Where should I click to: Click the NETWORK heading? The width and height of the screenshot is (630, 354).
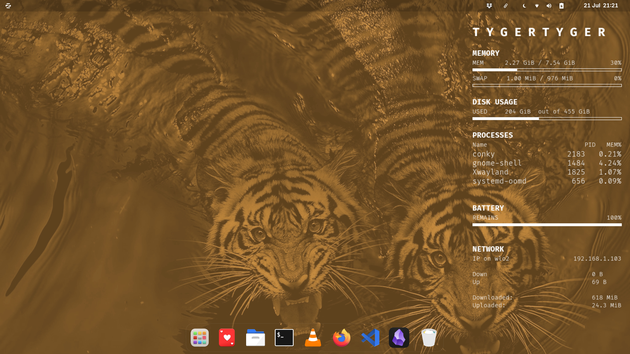coord(488,249)
